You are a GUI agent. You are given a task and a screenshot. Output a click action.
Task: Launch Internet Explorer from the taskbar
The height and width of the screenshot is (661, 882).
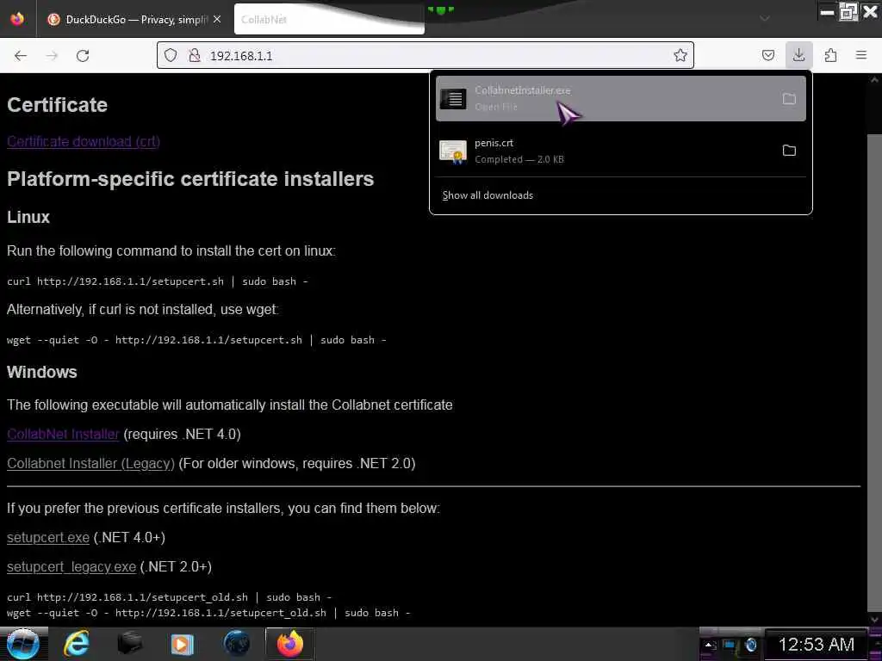(77, 644)
